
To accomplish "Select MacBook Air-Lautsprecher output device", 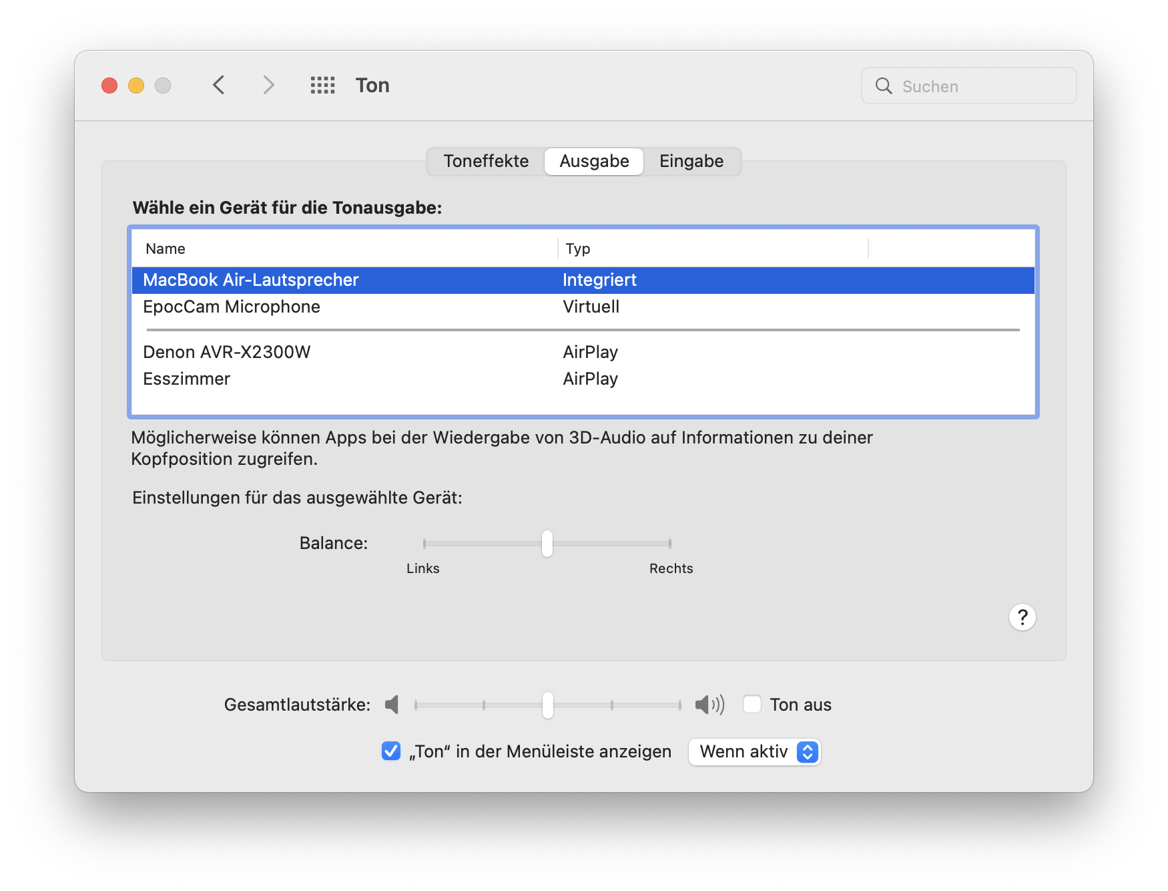I will tap(583, 280).
